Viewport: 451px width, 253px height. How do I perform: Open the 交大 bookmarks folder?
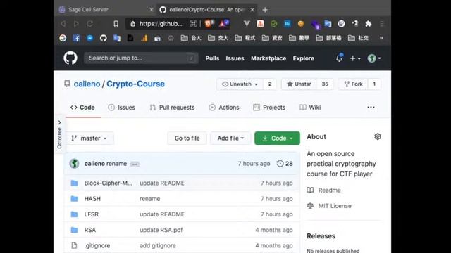pos(218,38)
